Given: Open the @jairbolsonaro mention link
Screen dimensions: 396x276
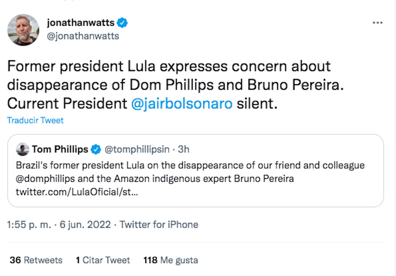Looking at the screenshot, I should (181, 103).
